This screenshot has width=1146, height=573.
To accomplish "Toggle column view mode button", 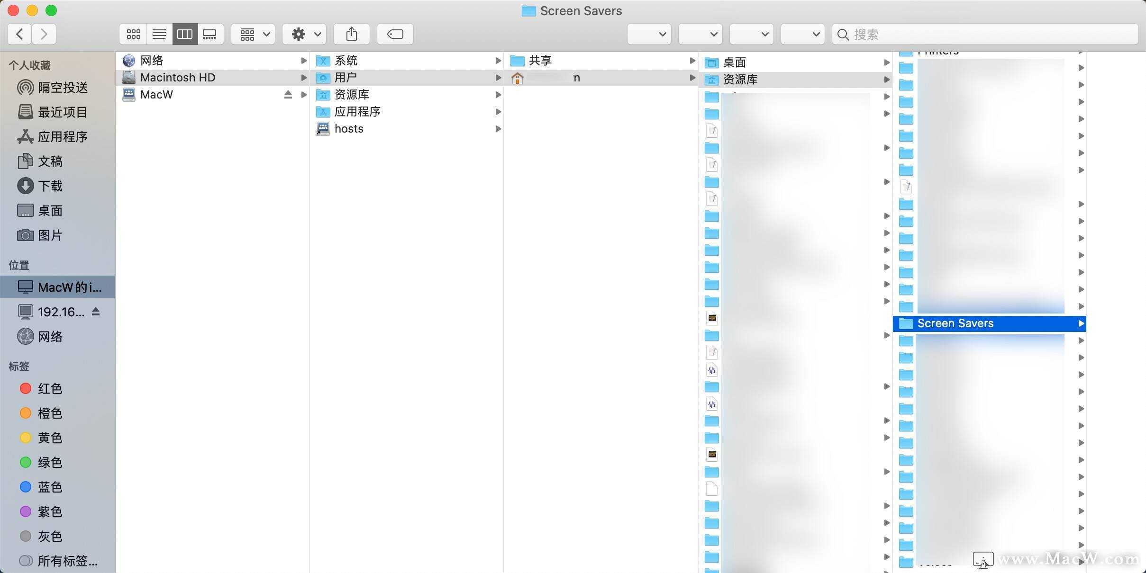I will [x=184, y=34].
